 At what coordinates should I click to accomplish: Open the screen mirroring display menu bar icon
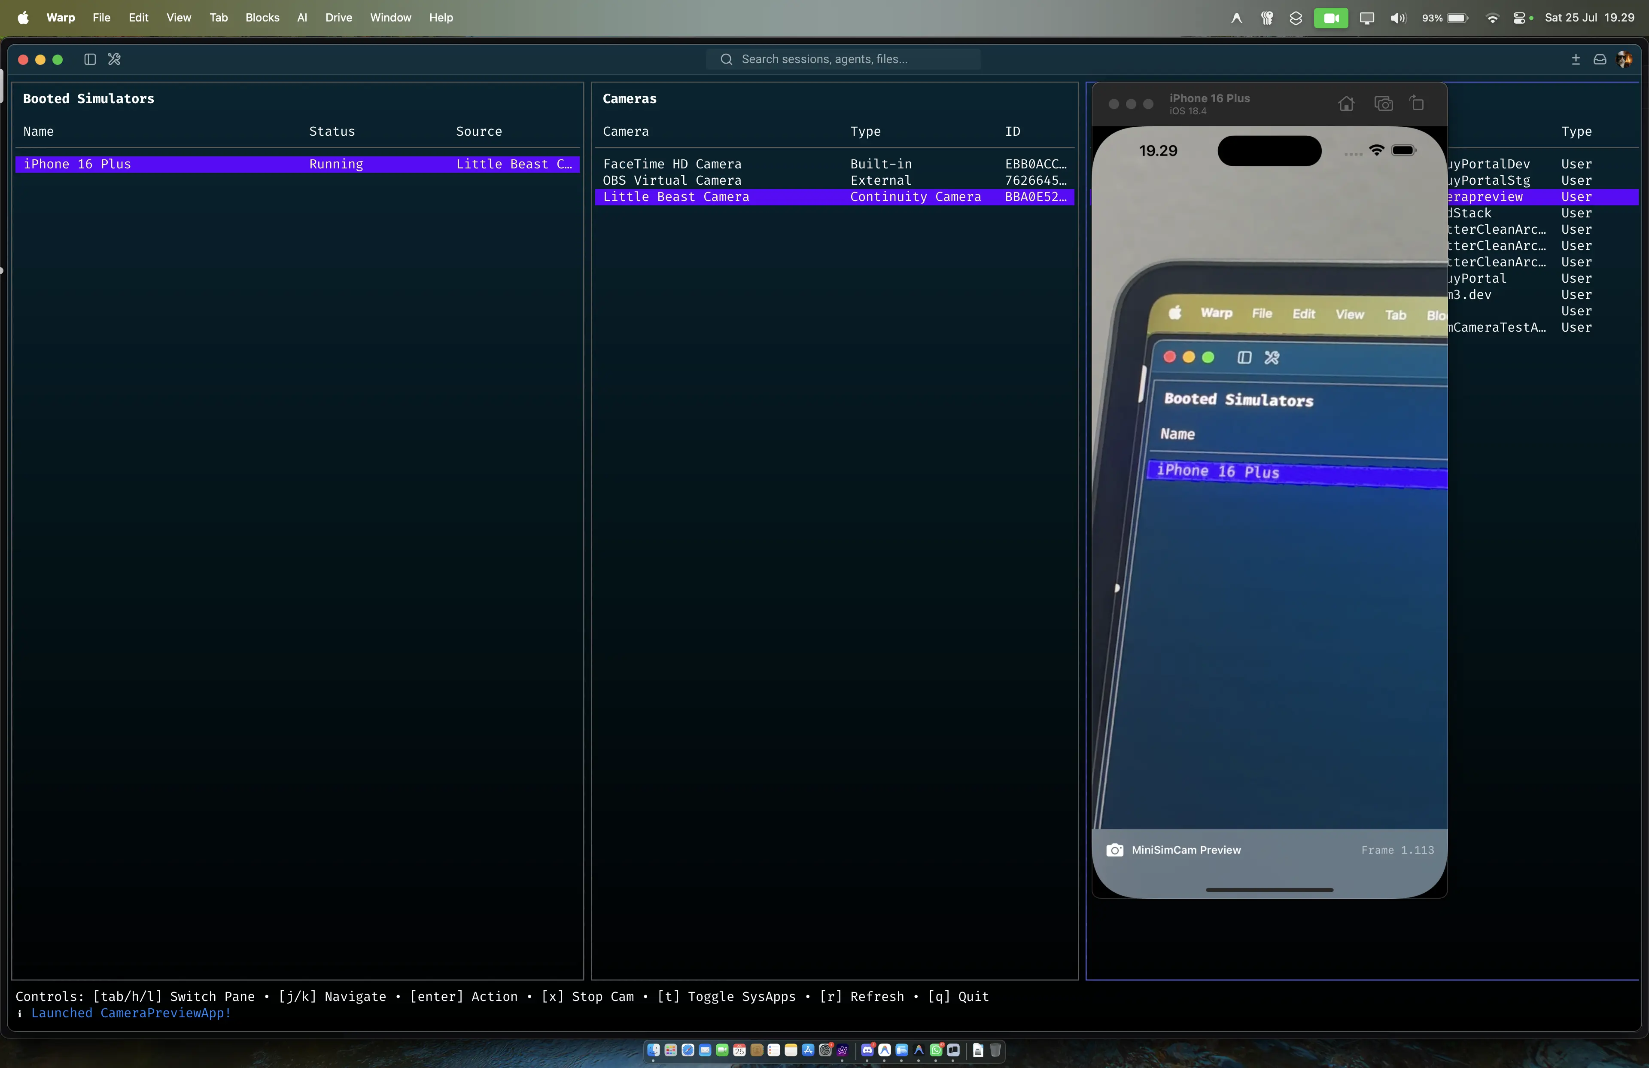coord(1366,18)
